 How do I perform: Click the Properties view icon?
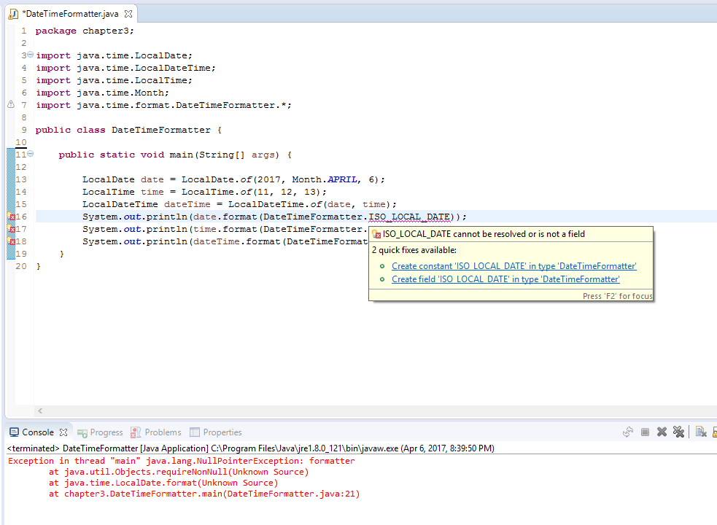tap(195, 432)
